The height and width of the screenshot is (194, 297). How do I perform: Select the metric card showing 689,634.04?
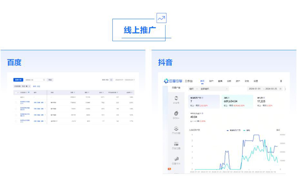(237, 101)
